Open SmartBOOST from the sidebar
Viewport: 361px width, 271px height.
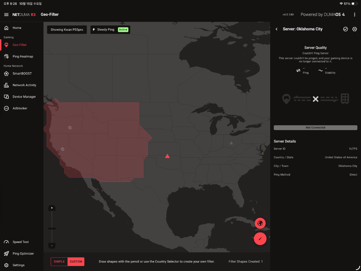pos(22,73)
